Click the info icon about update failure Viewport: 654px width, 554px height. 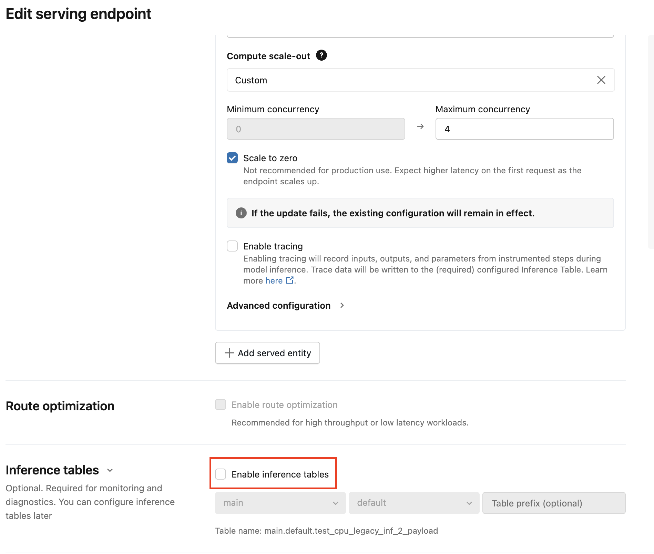241,213
